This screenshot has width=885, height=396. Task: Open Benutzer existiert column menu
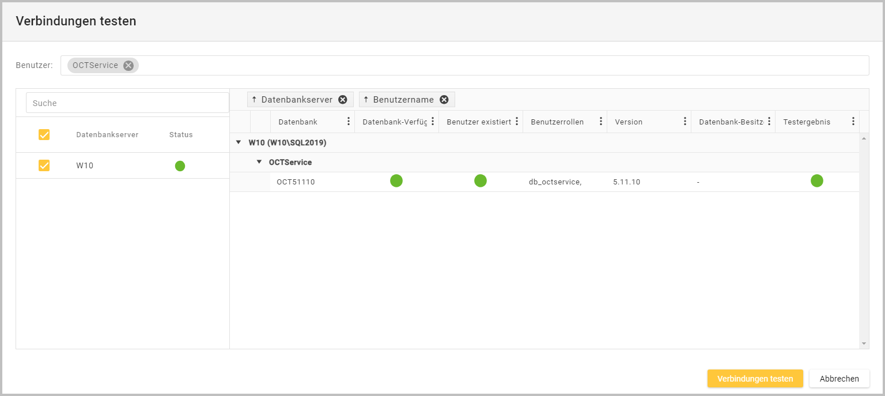[517, 122]
